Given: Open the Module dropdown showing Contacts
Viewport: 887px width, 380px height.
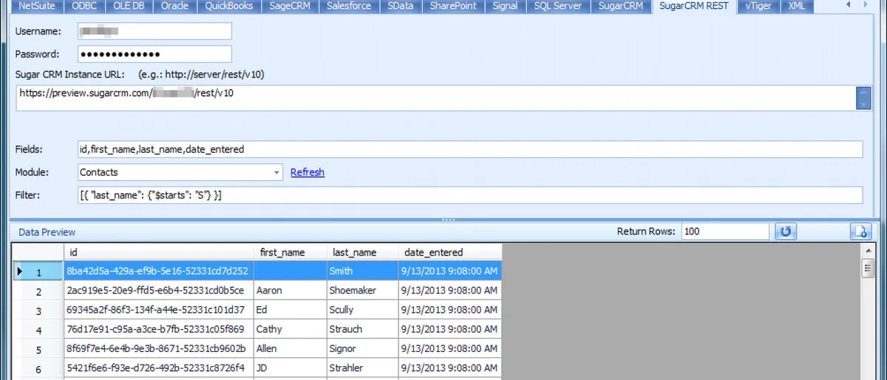Looking at the screenshot, I should click(277, 172).
